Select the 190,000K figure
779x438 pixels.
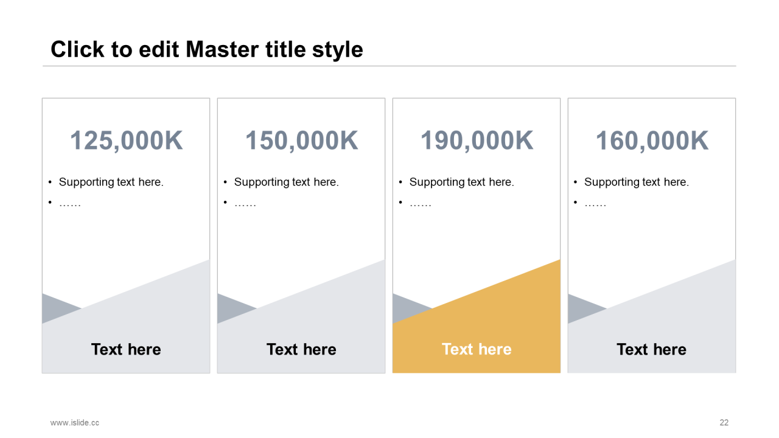click(x=477, y=141)
